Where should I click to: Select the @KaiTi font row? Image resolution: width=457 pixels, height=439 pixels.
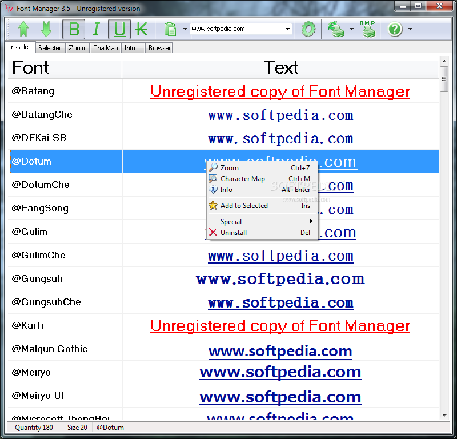tap(223, 325)
